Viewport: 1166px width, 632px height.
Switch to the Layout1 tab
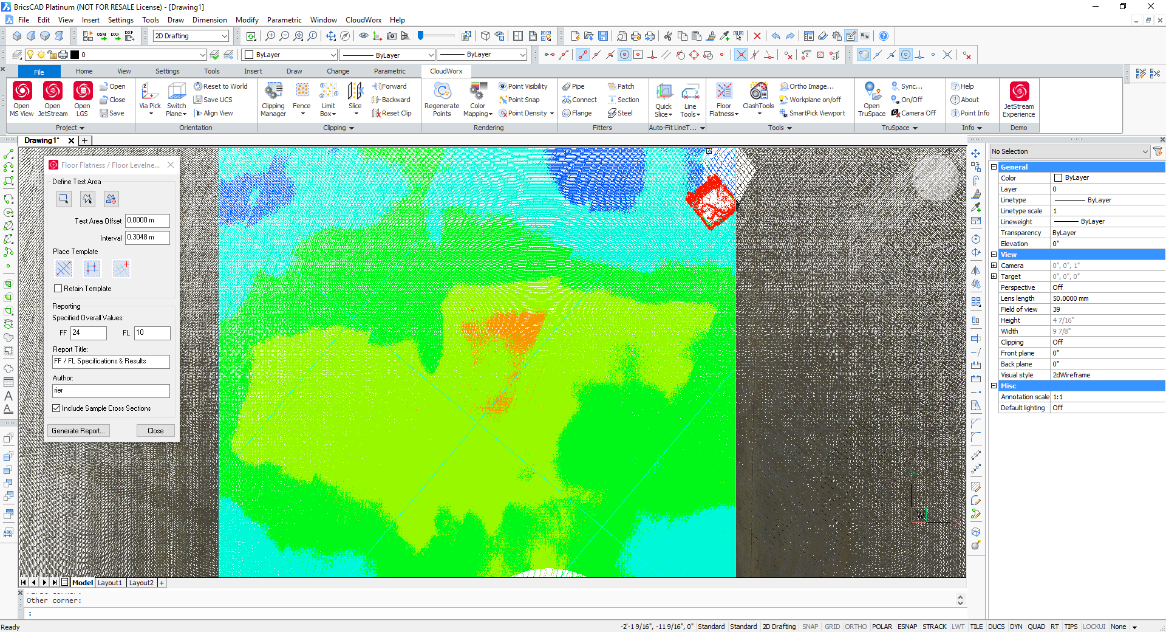110,583
